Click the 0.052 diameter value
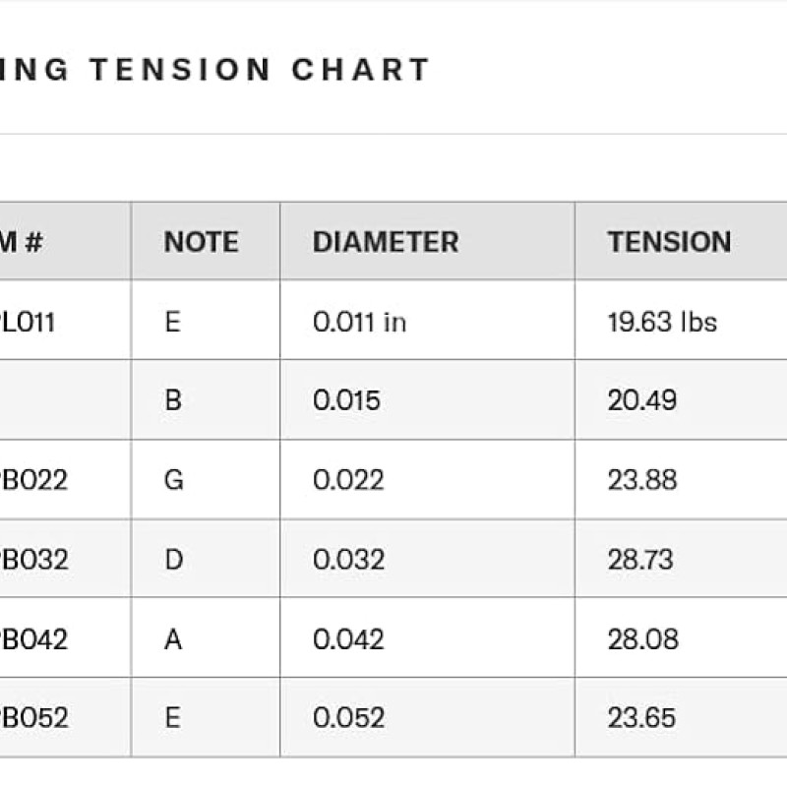 tap(348, 717)
